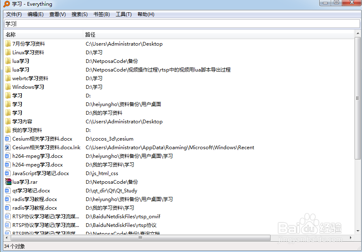Screen dimensions: 362x252
Task: Click icon of RTSP协议学习笔记 in rtsp_onvif
Action: click(7, 217)
